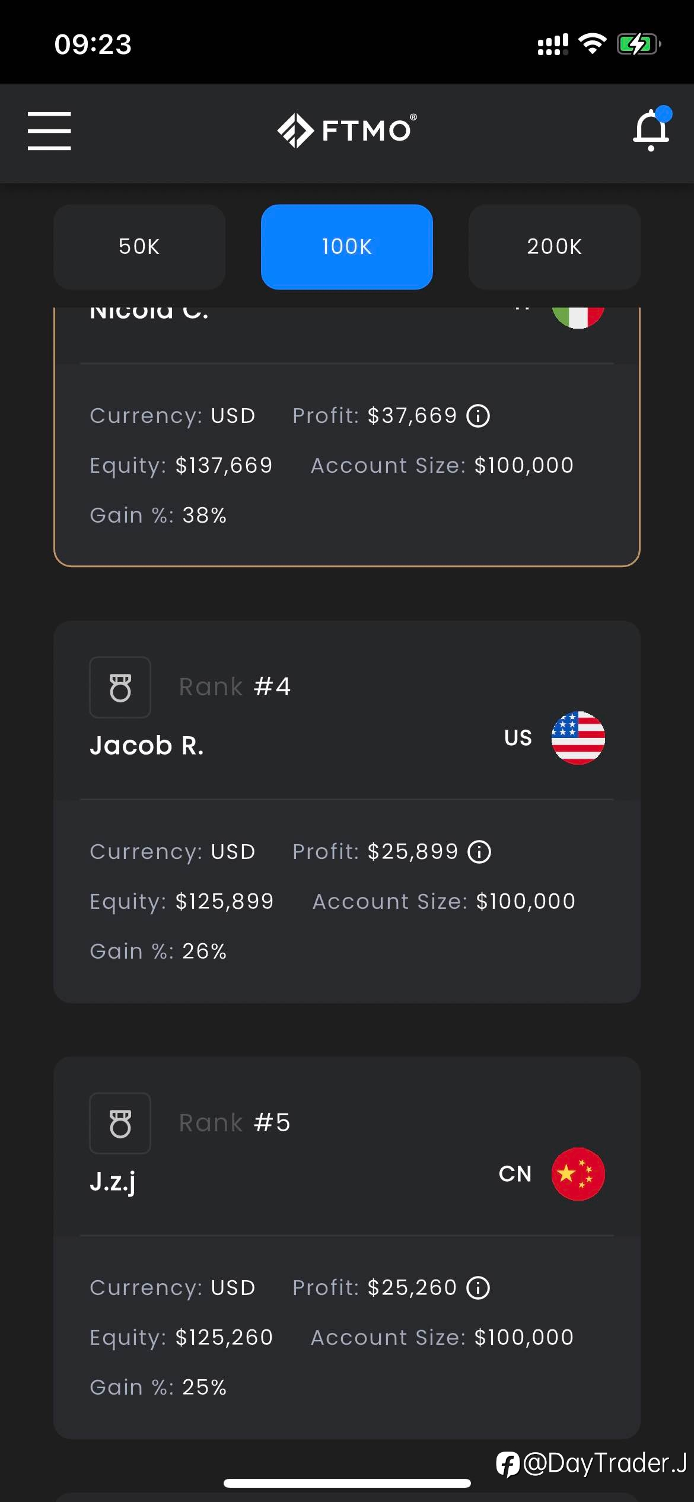
Task: Switch to the 50K tab
Action: tap(139, 247)
